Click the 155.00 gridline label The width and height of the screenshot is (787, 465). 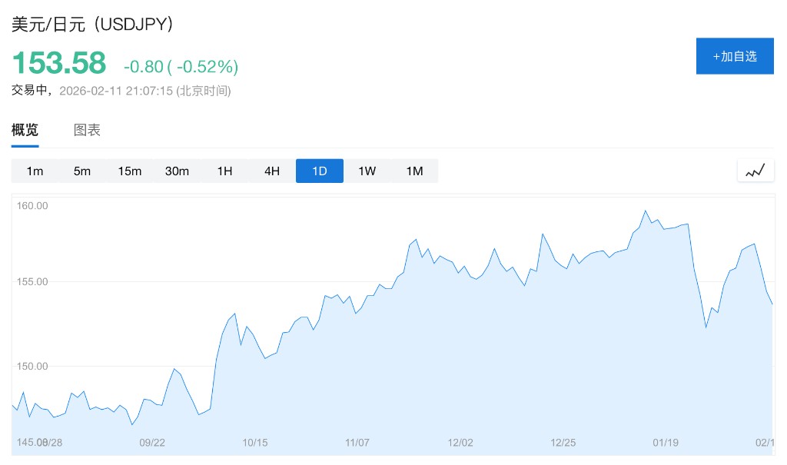click(33, 282)
